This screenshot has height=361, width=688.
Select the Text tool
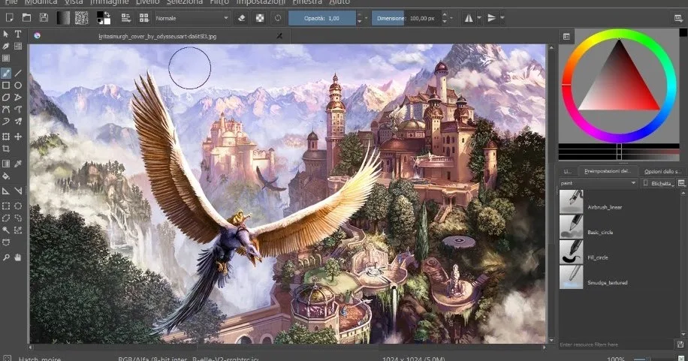[18, 34]
